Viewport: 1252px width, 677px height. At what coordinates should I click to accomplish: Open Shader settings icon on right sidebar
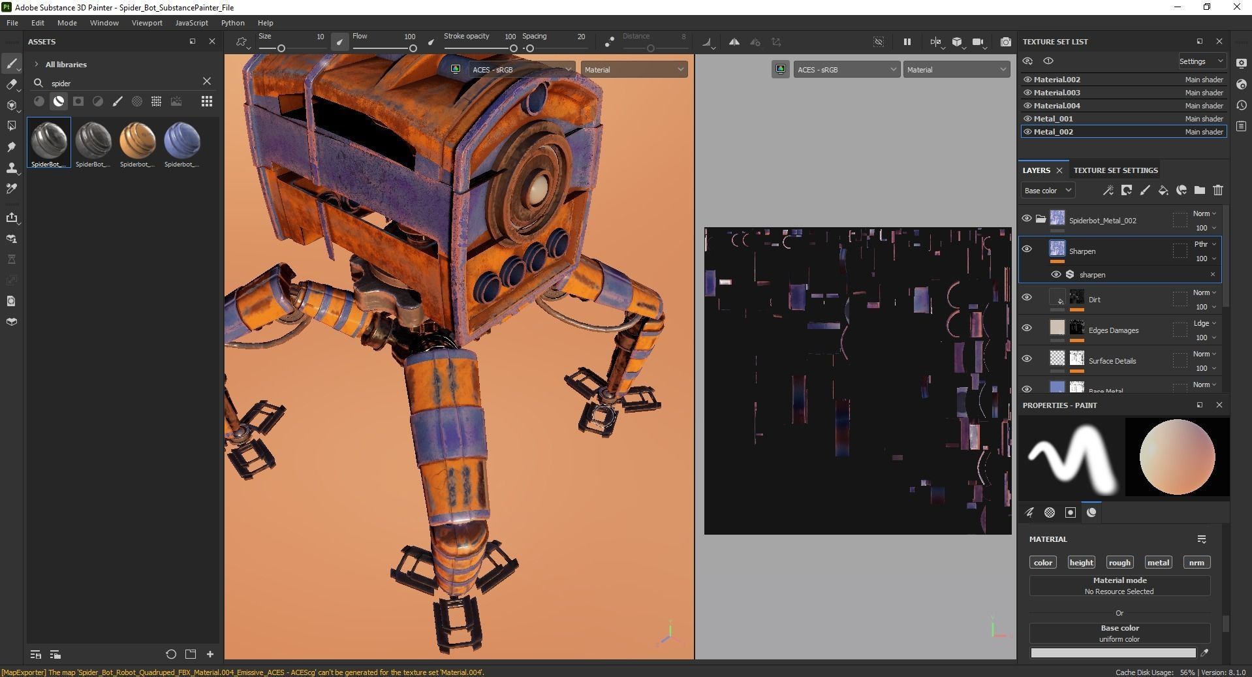1241,84
